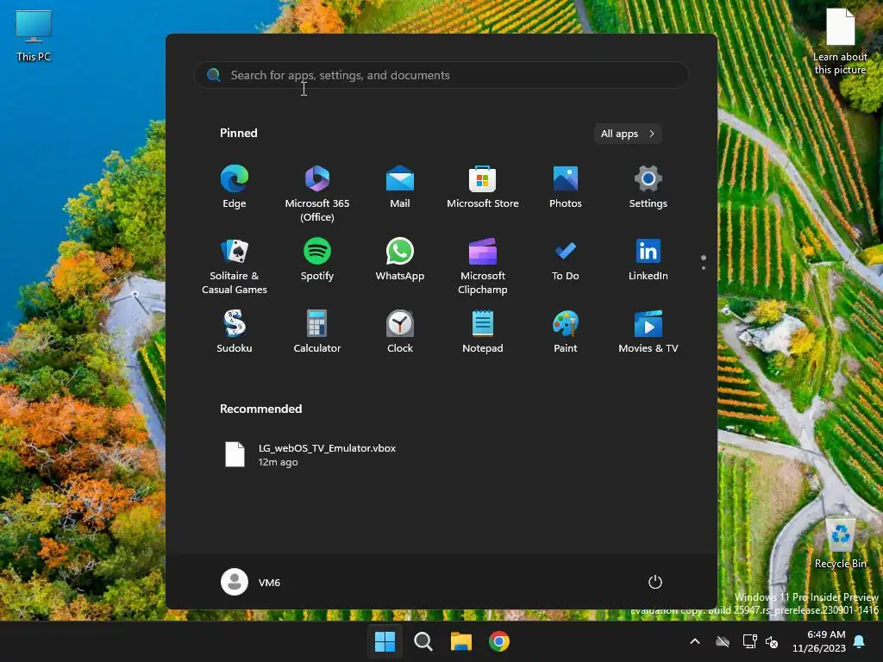Open the Calculator app
The height and width of the screenshot is (662, 883).
click(x=317, y=332)
